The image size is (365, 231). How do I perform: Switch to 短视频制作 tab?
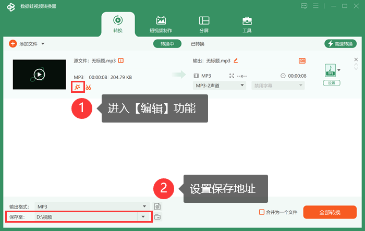pyautogui.click(x=161, y=24)
